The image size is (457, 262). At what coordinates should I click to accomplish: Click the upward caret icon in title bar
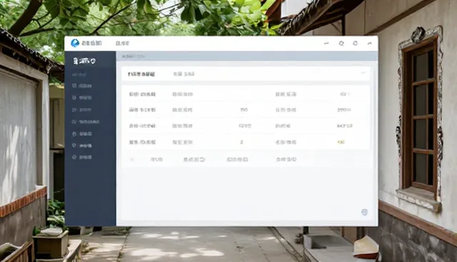(370, 43)
